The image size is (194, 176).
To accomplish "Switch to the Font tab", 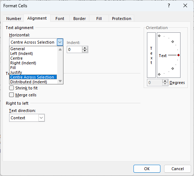I will 60,19.
